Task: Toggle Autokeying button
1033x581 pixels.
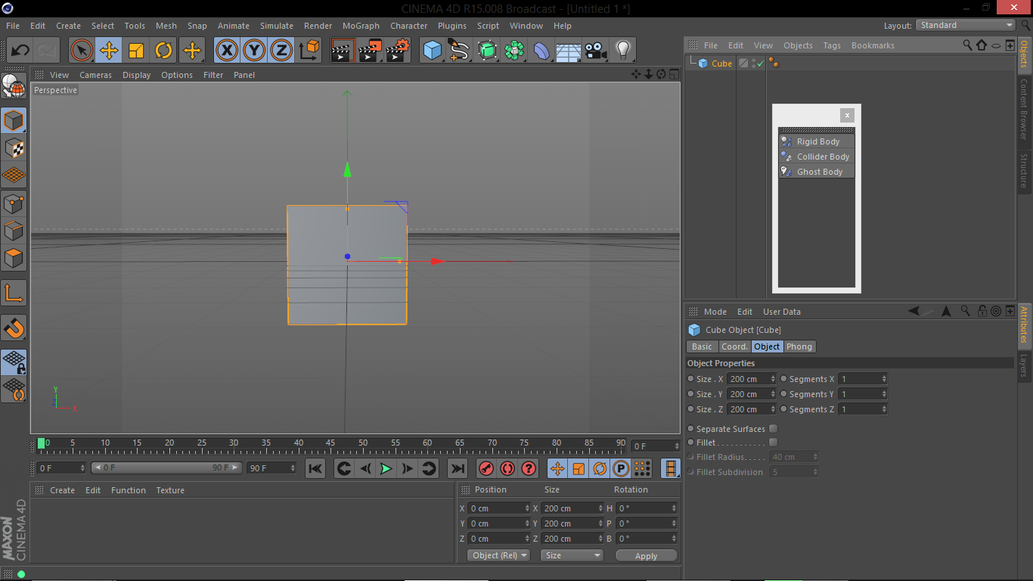Action: [x=507, y=468]
